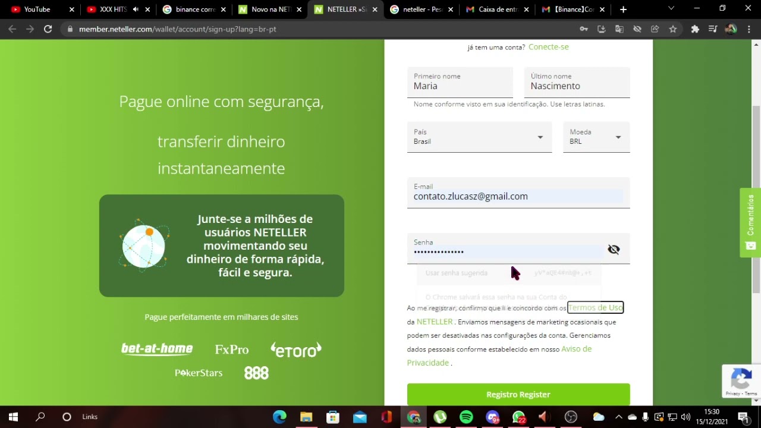Show hidden system tray icons
The image size is (761, 428).
coord(618,417)
